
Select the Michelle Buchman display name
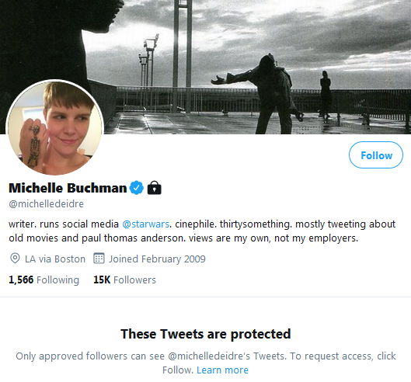pos(68,188)
